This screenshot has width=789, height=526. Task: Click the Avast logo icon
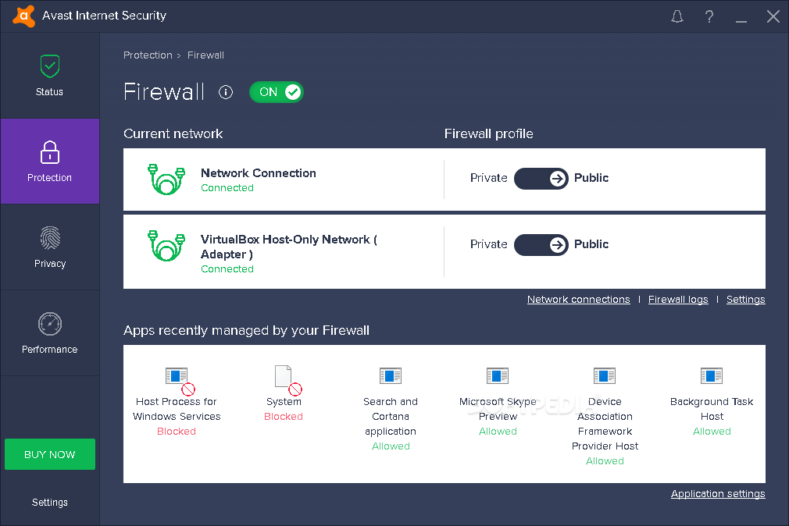[x=23, y=16]
